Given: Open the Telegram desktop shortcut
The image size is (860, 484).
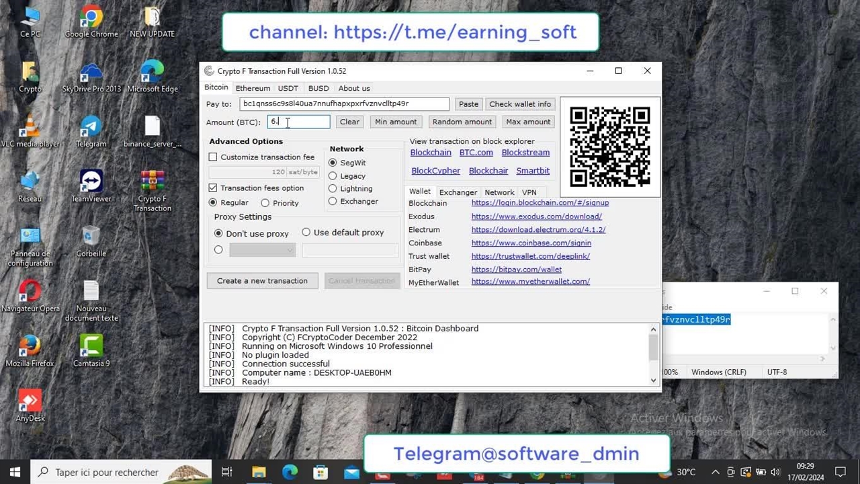Looking at the screenshot, I should click(x=91, y=128).
